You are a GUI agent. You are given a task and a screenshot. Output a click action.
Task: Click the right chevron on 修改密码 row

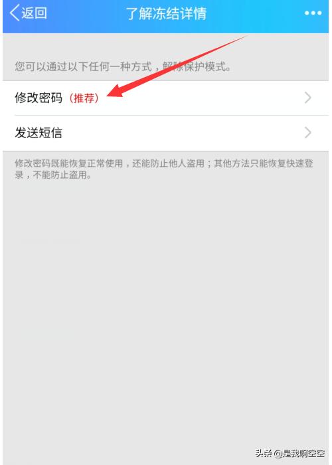308,98
